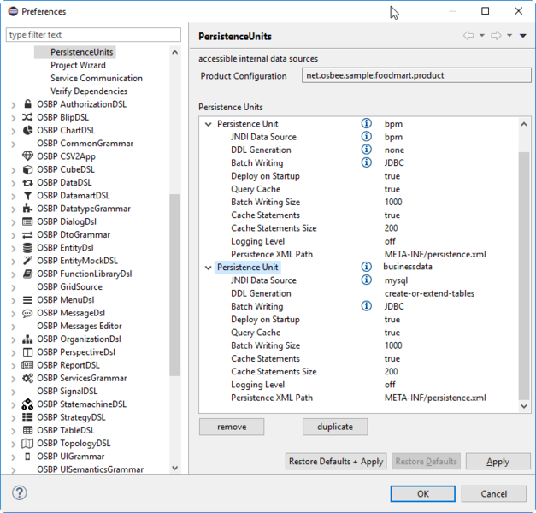Confirm with the OK button
This screenshot has width=536, height=513.
click(x=423, y=494)
